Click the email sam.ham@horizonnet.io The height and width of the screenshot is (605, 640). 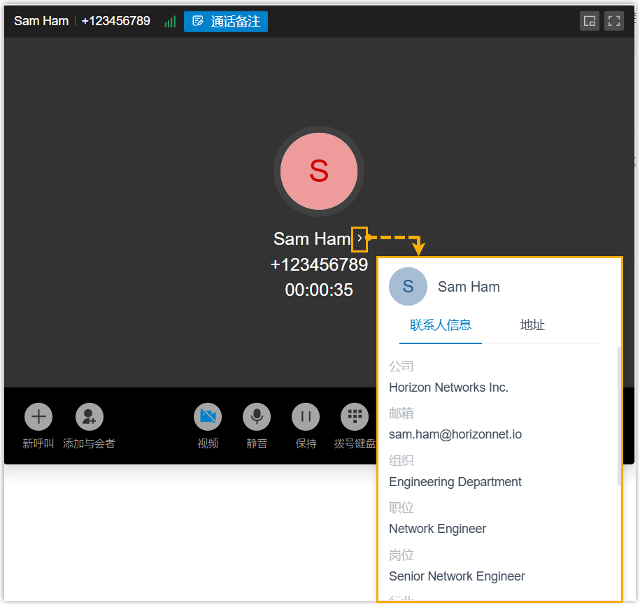455,434
